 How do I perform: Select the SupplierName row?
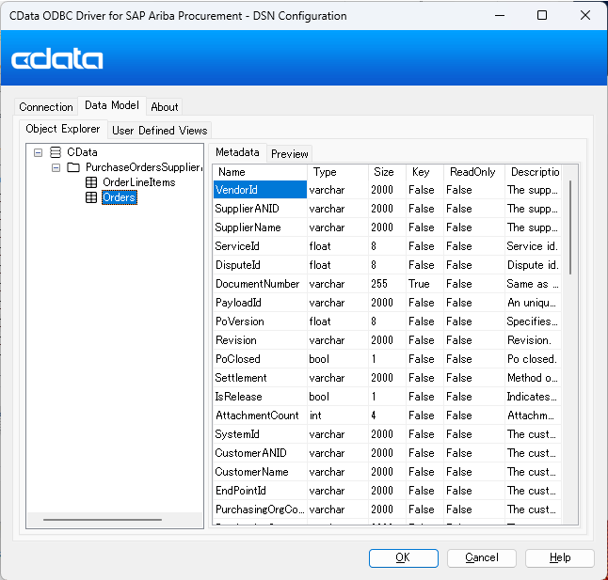[387, 227]
